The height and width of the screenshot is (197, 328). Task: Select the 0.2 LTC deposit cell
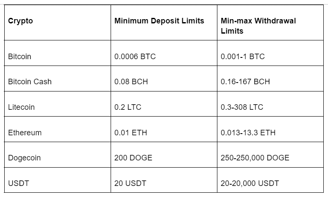point(128,107)
